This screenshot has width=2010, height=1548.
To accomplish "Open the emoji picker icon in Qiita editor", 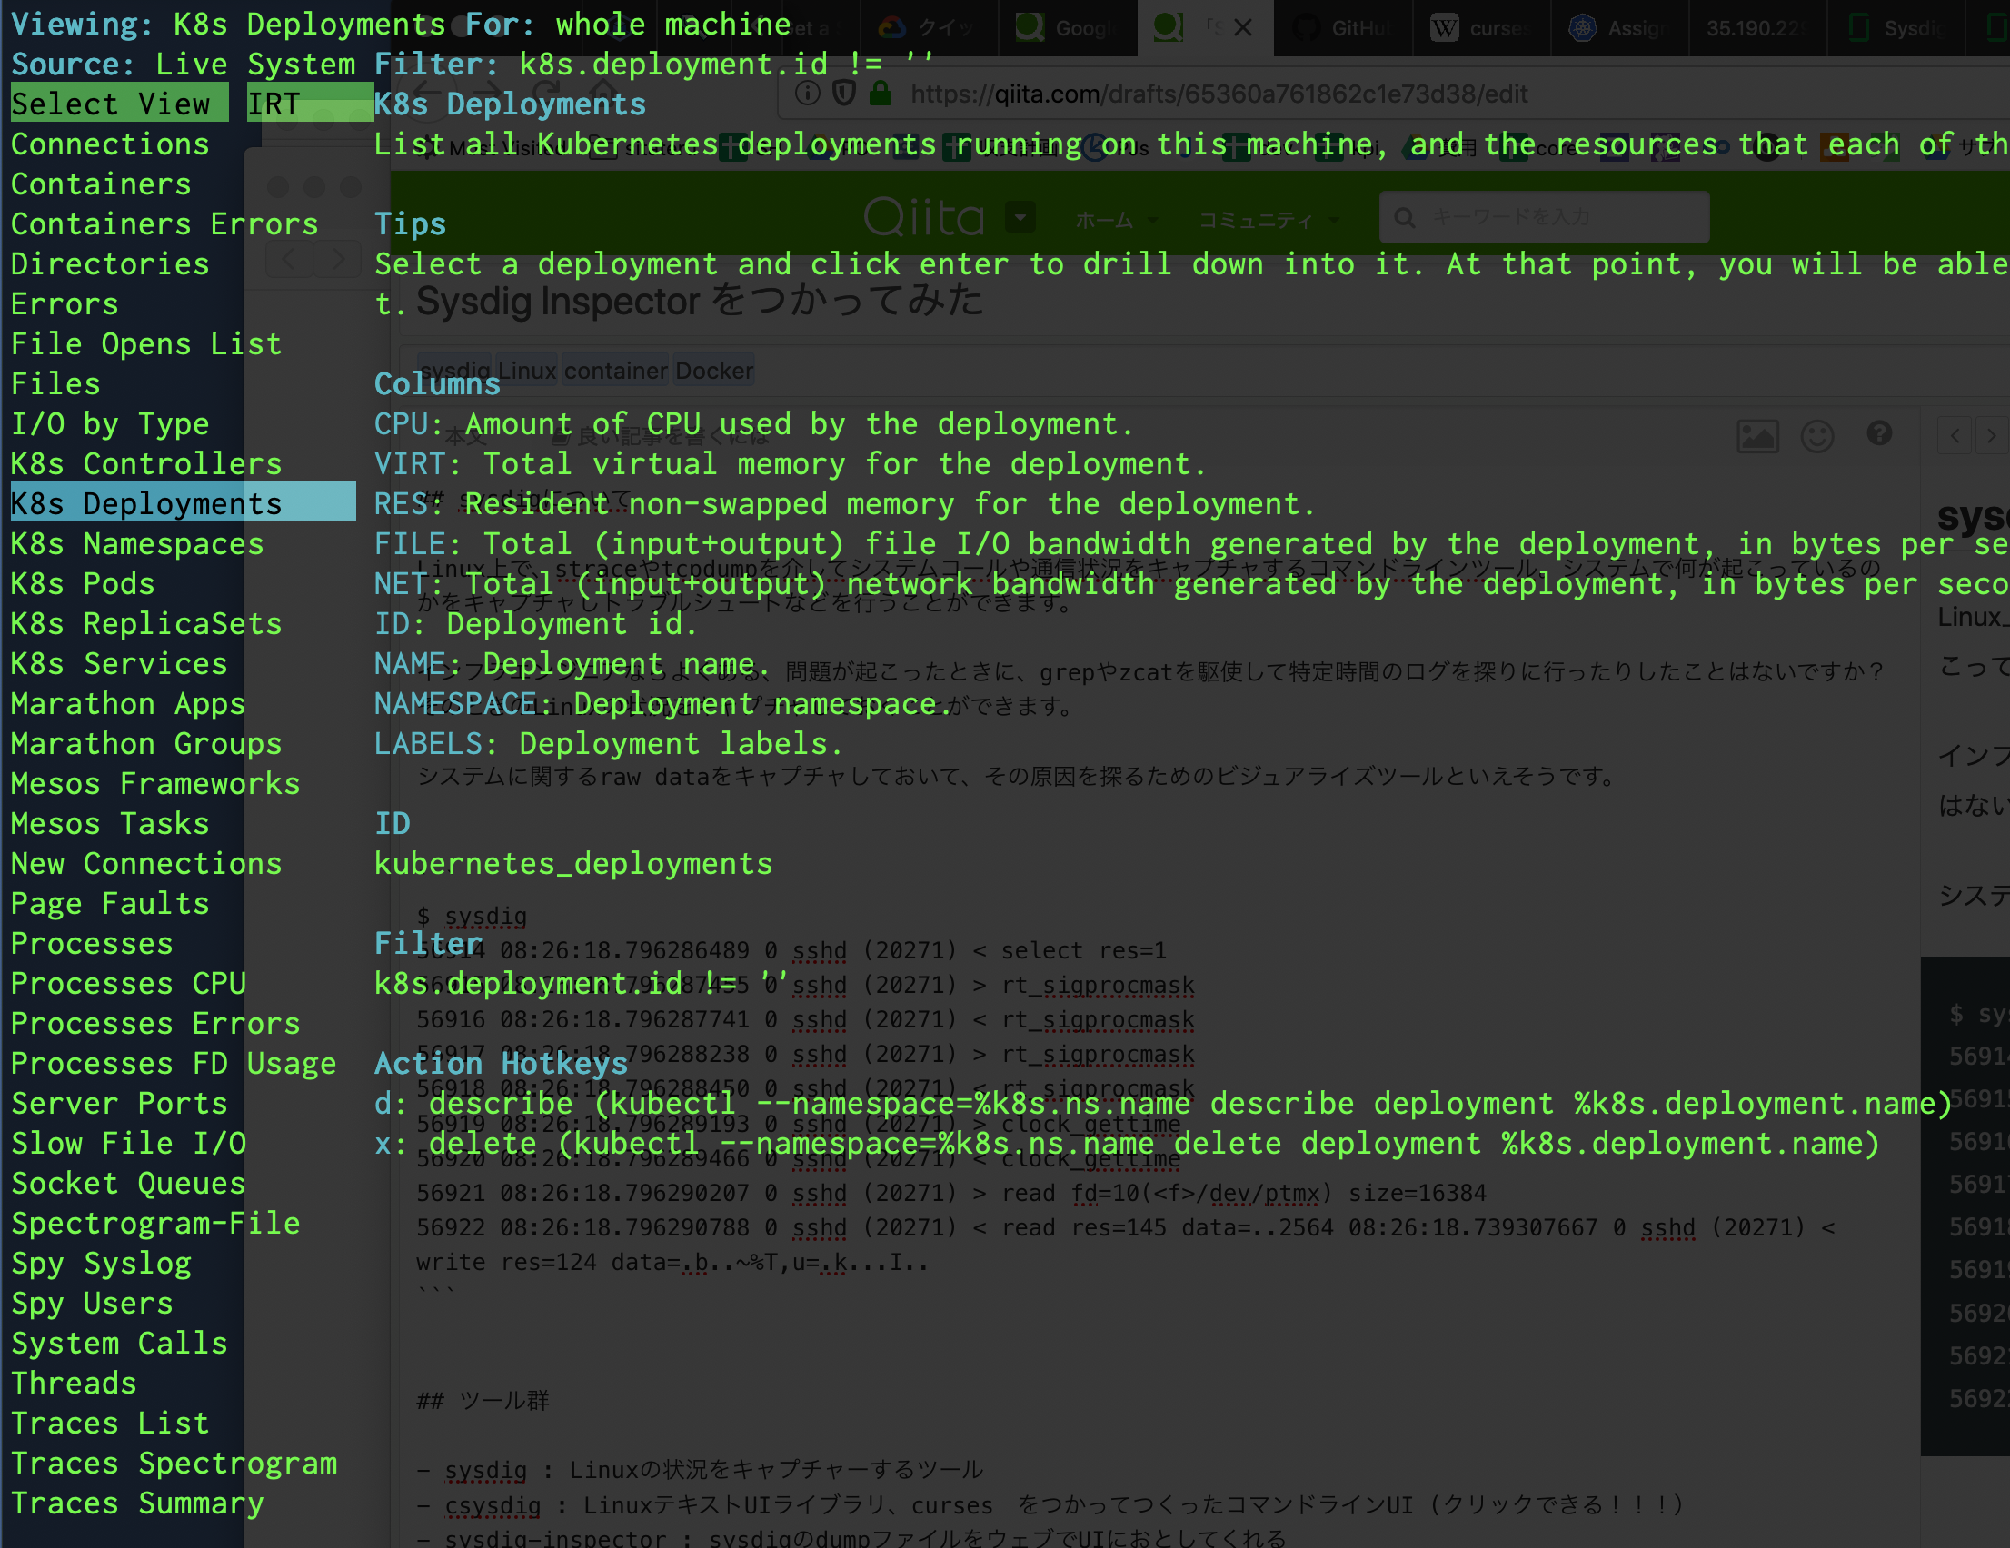I will tap(1817, 437).
